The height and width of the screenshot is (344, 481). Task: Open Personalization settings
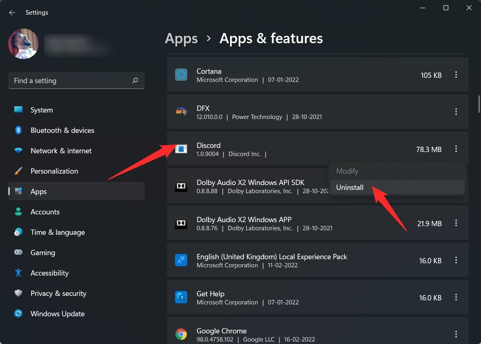coord(76,171)
